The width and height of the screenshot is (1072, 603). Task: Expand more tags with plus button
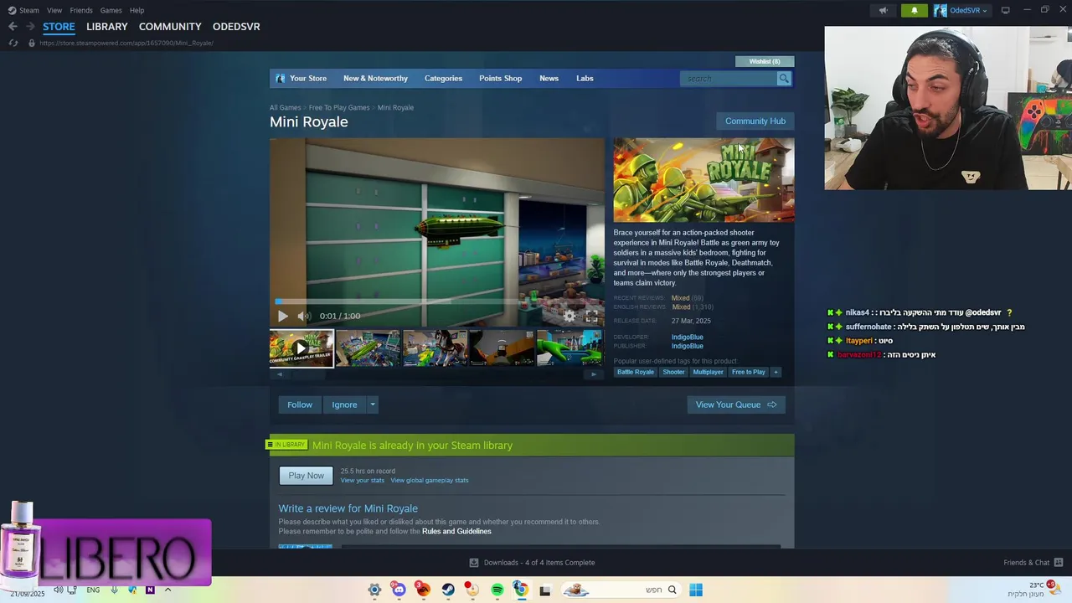click(x=776, y=373)
